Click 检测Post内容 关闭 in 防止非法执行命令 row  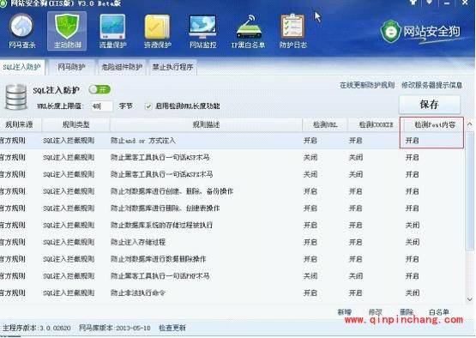tap(413, 293)
